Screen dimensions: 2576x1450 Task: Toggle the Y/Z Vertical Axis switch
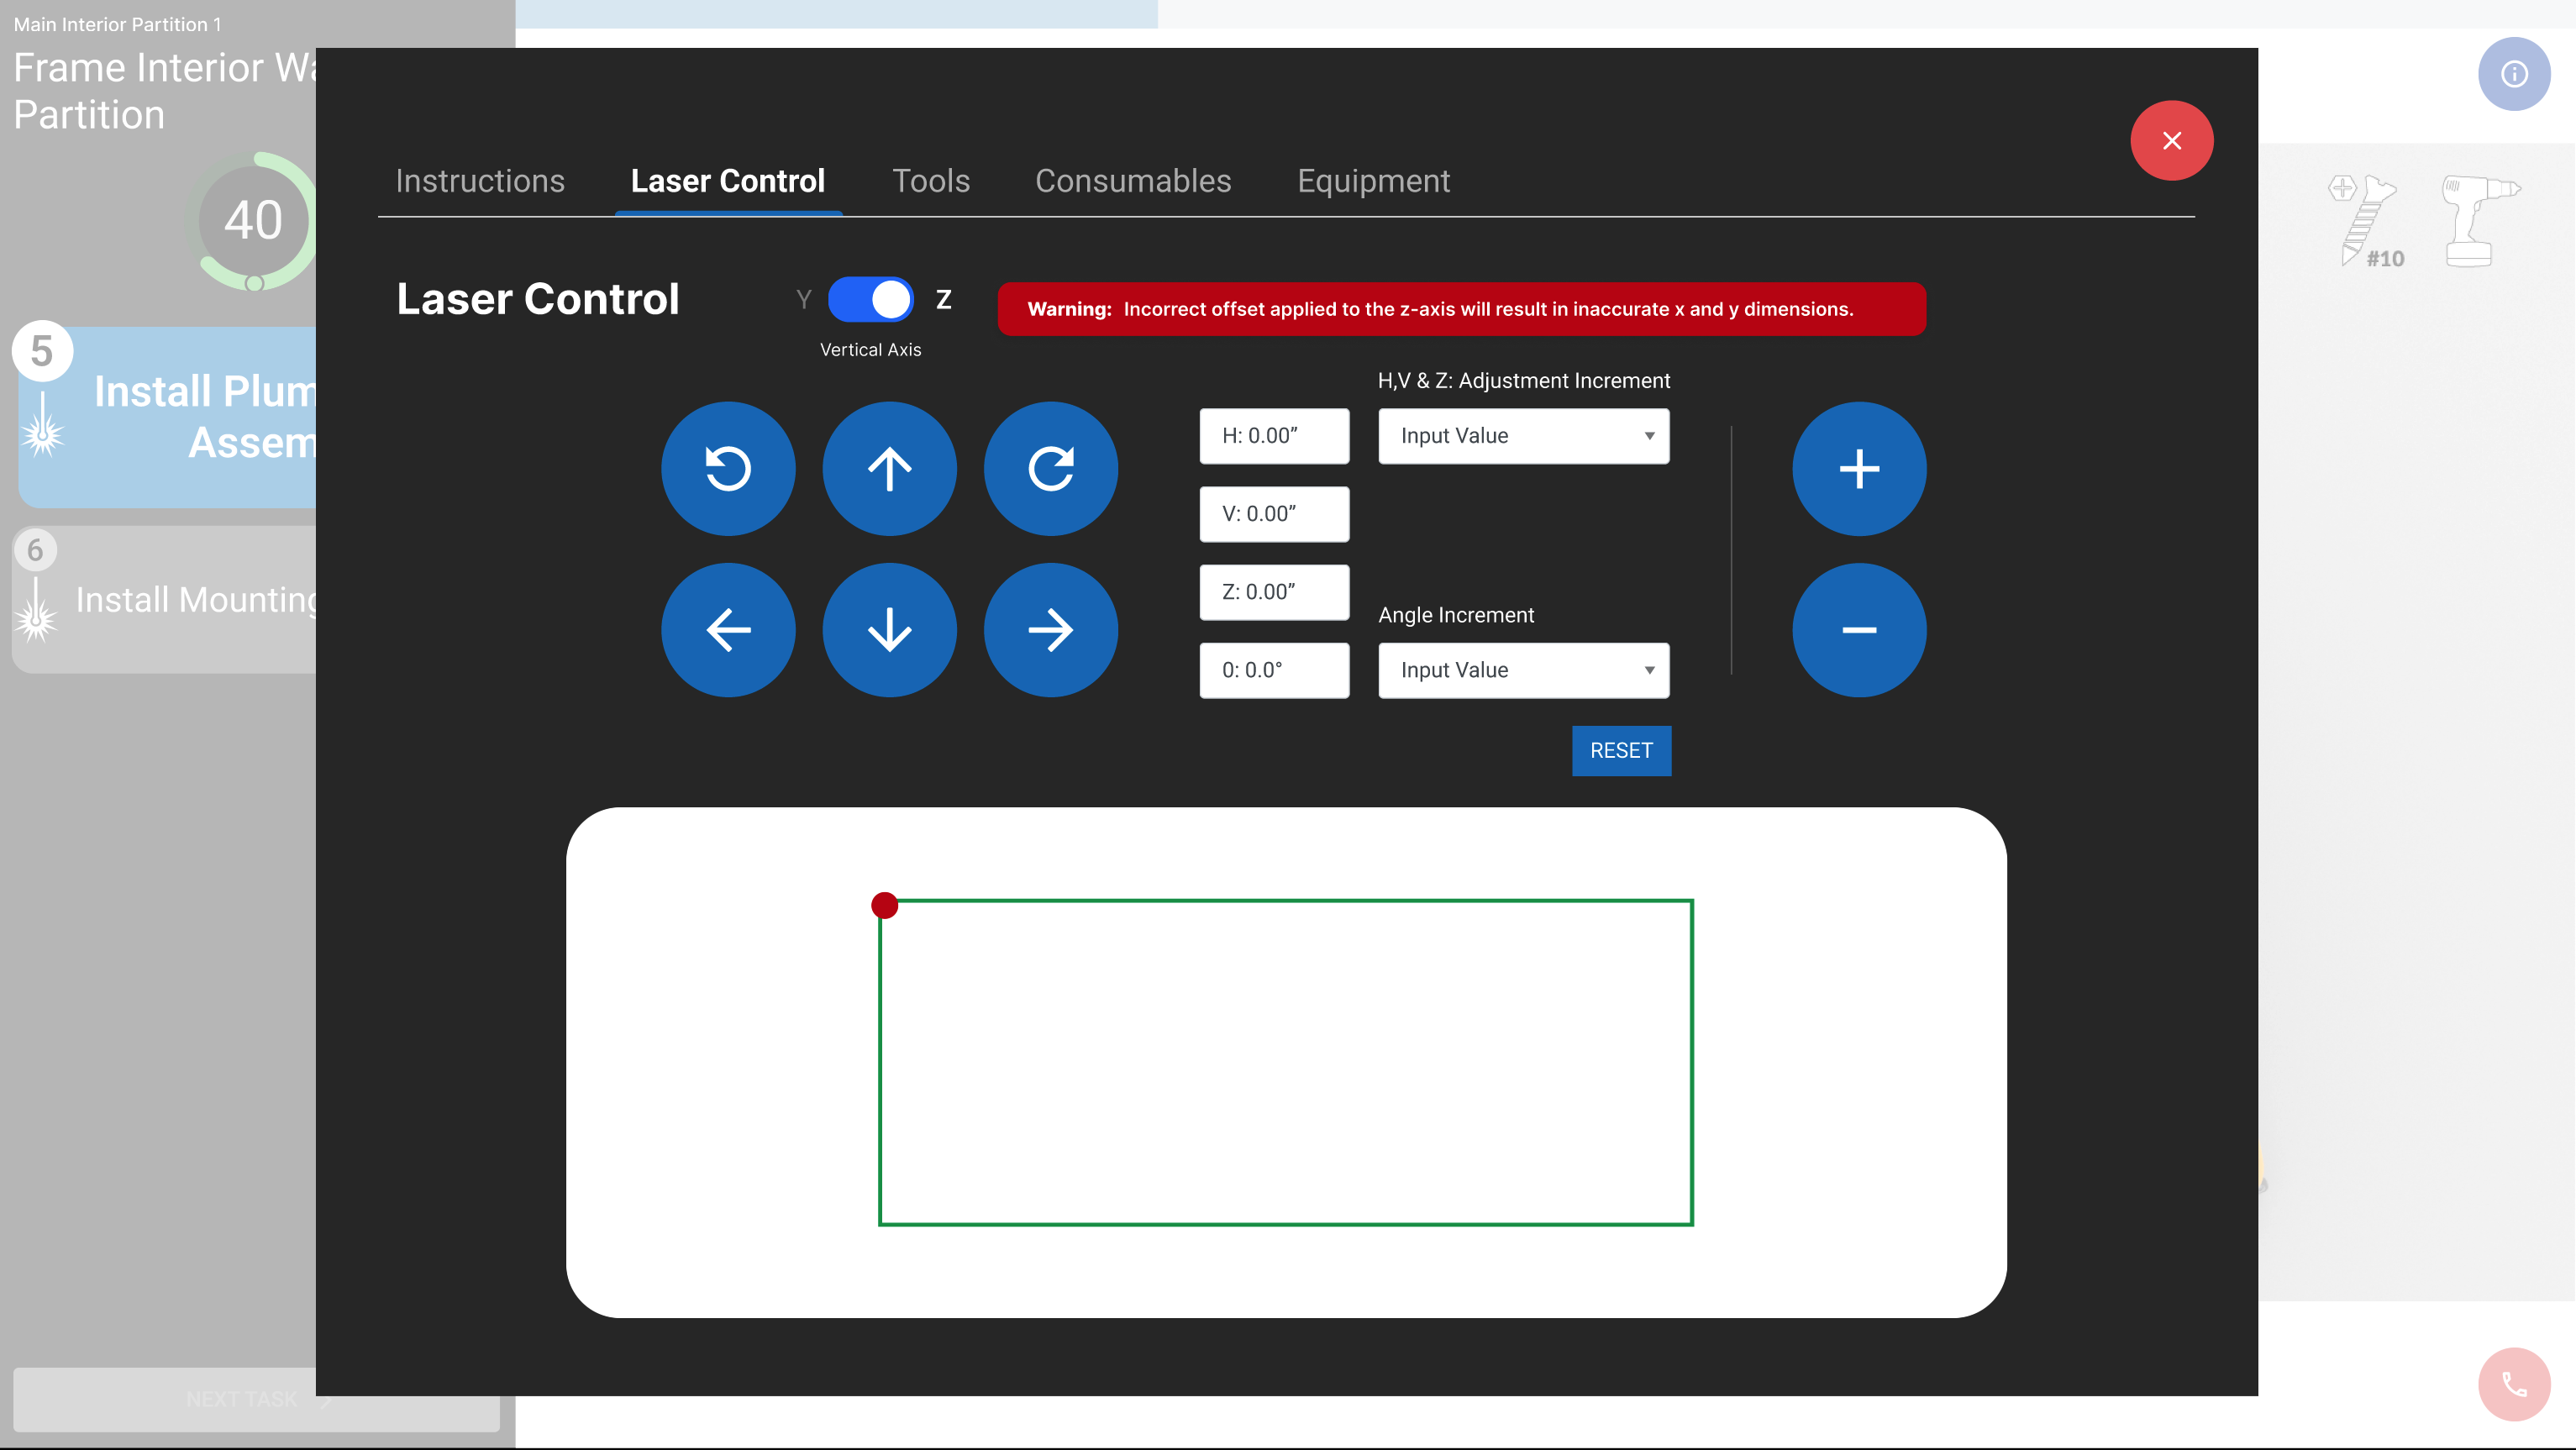point(870,299)
